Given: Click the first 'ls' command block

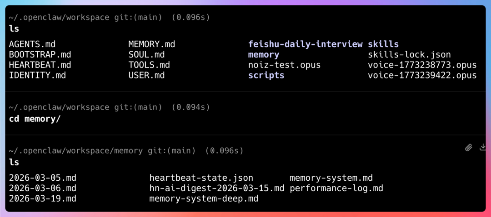Looking at the screenshot, I should point(14,29).
